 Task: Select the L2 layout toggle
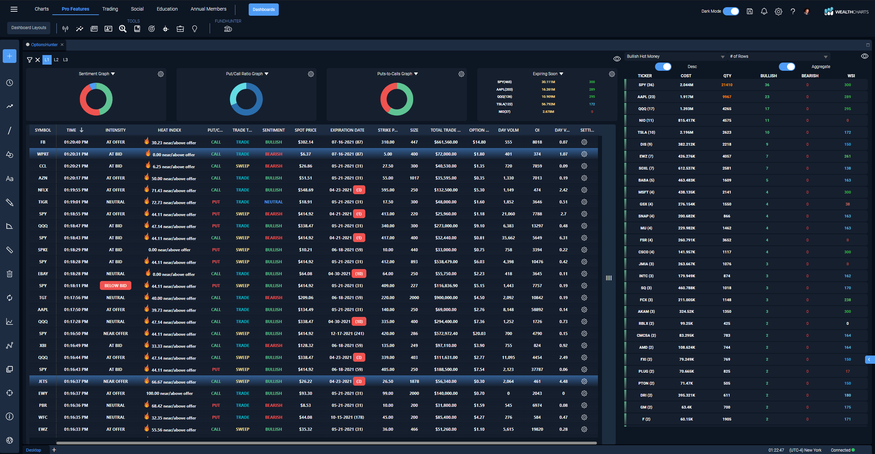pyautogui.click(x=56, y=60)
